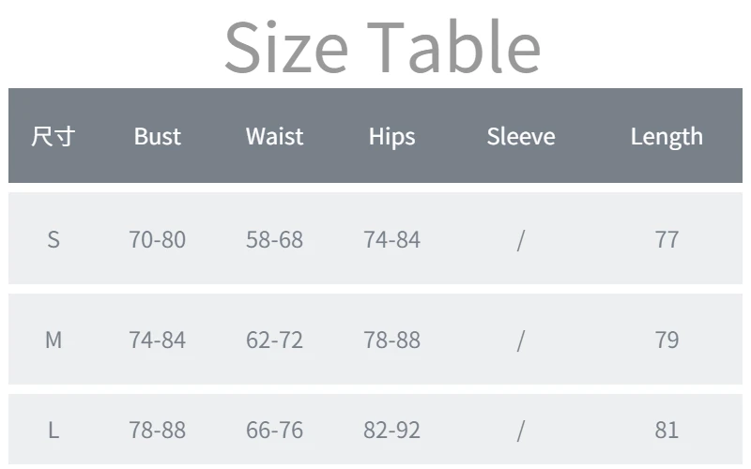
Task: Click length value 81
Action: [667, 430]
